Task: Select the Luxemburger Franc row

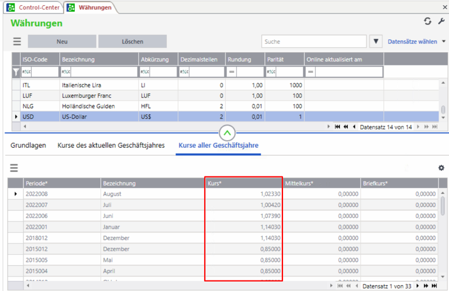Action: click(225, 96)
